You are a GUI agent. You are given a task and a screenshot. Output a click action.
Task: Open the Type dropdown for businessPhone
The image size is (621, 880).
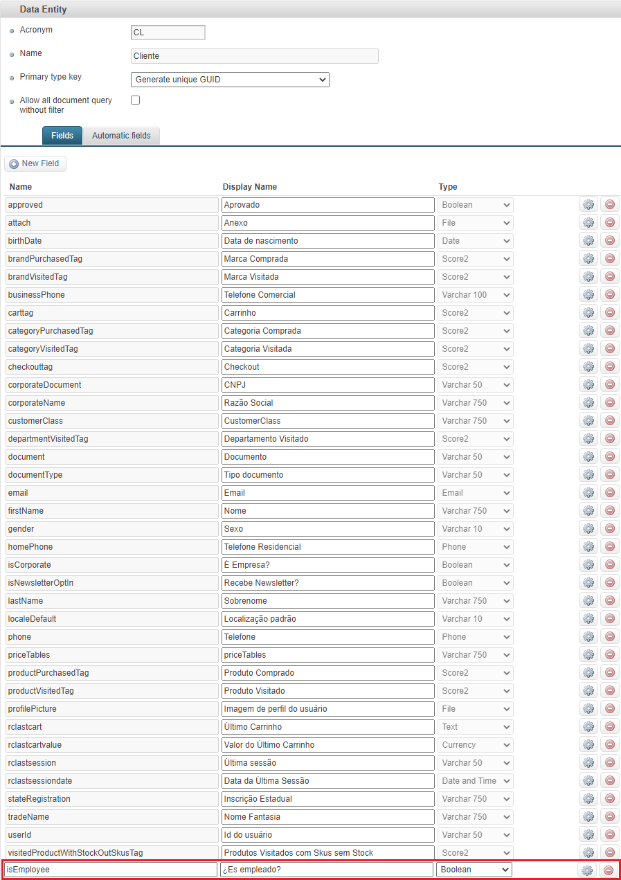point(475,294)
